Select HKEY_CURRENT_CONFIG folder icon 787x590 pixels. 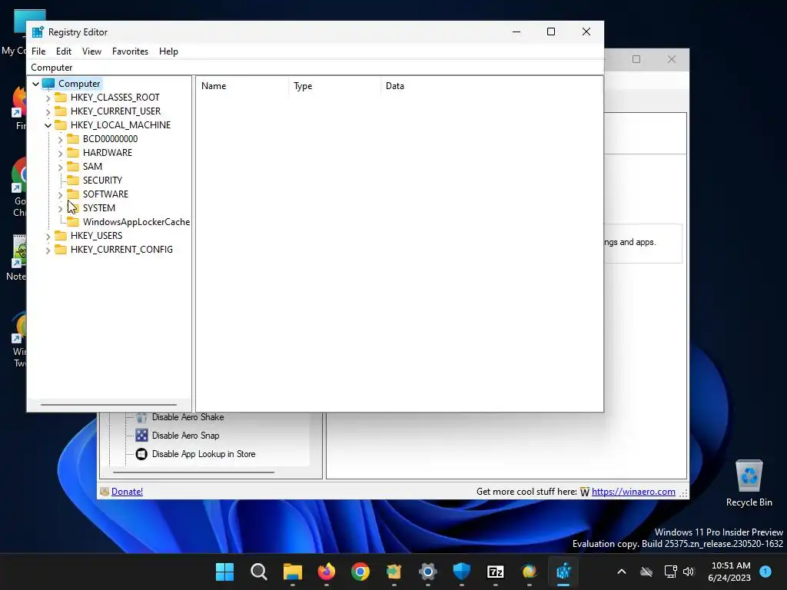(61, 249)
